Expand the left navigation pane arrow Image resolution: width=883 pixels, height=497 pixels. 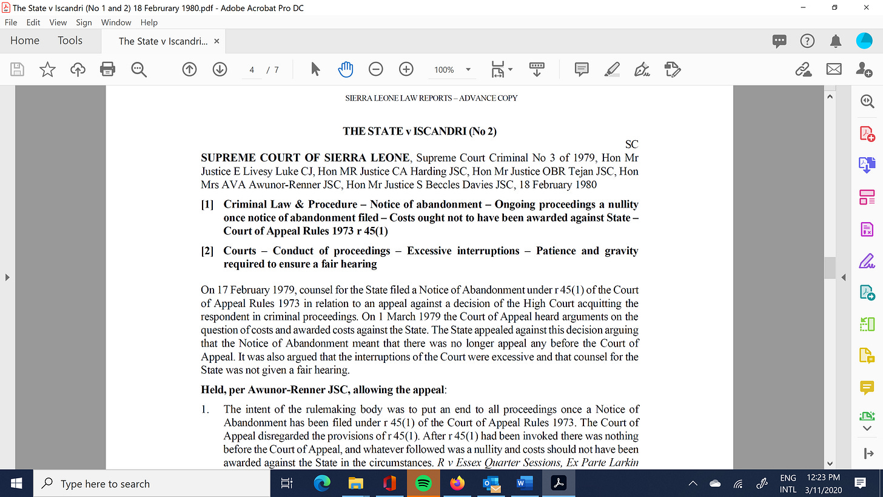click(x=7, y=277)
